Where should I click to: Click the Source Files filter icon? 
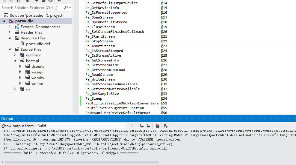coord(17,49)
